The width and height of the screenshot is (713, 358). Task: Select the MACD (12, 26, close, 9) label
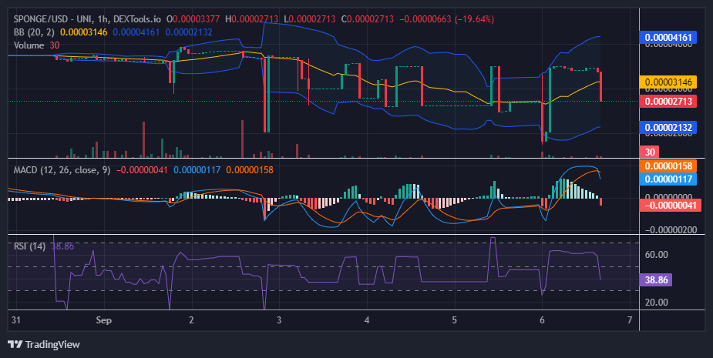click(x=62, y=170)
